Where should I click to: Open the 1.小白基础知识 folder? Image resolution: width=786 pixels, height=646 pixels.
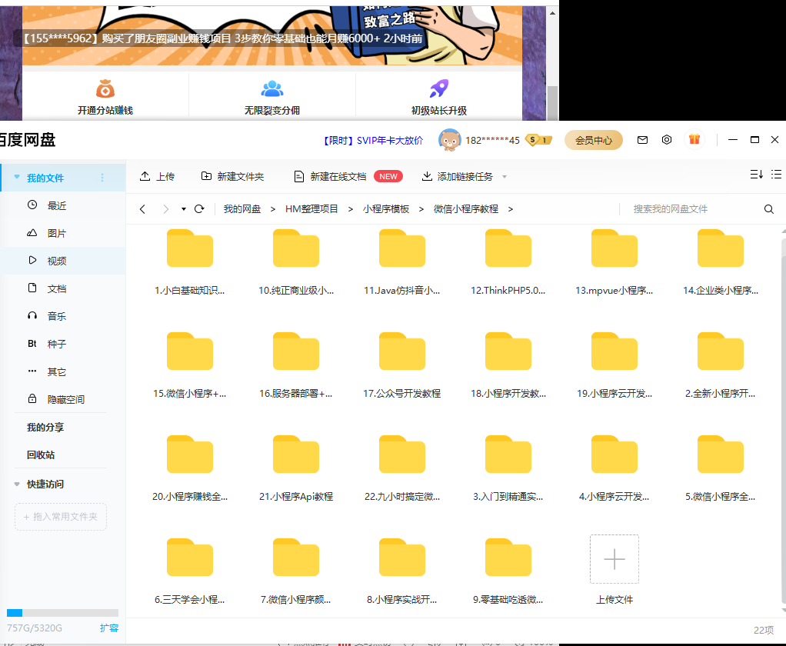click(189, 248)
